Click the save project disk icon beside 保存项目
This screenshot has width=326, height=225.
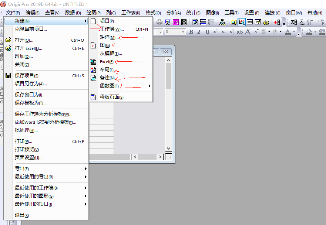[8, 75]
